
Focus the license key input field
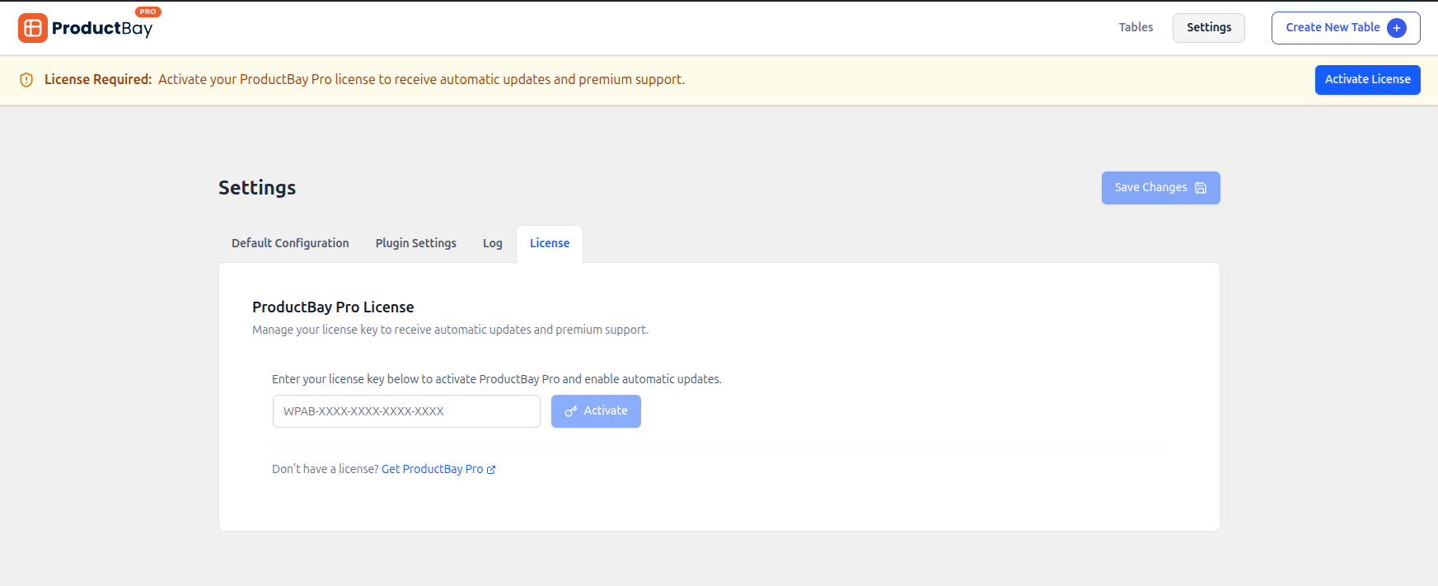(406, 411)
